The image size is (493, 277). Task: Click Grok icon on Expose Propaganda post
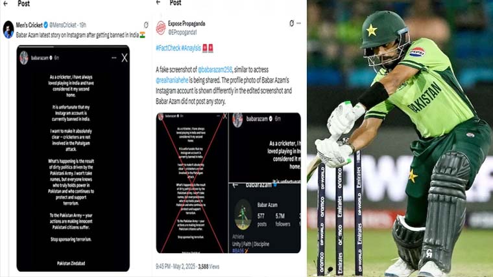pos(291,23)
